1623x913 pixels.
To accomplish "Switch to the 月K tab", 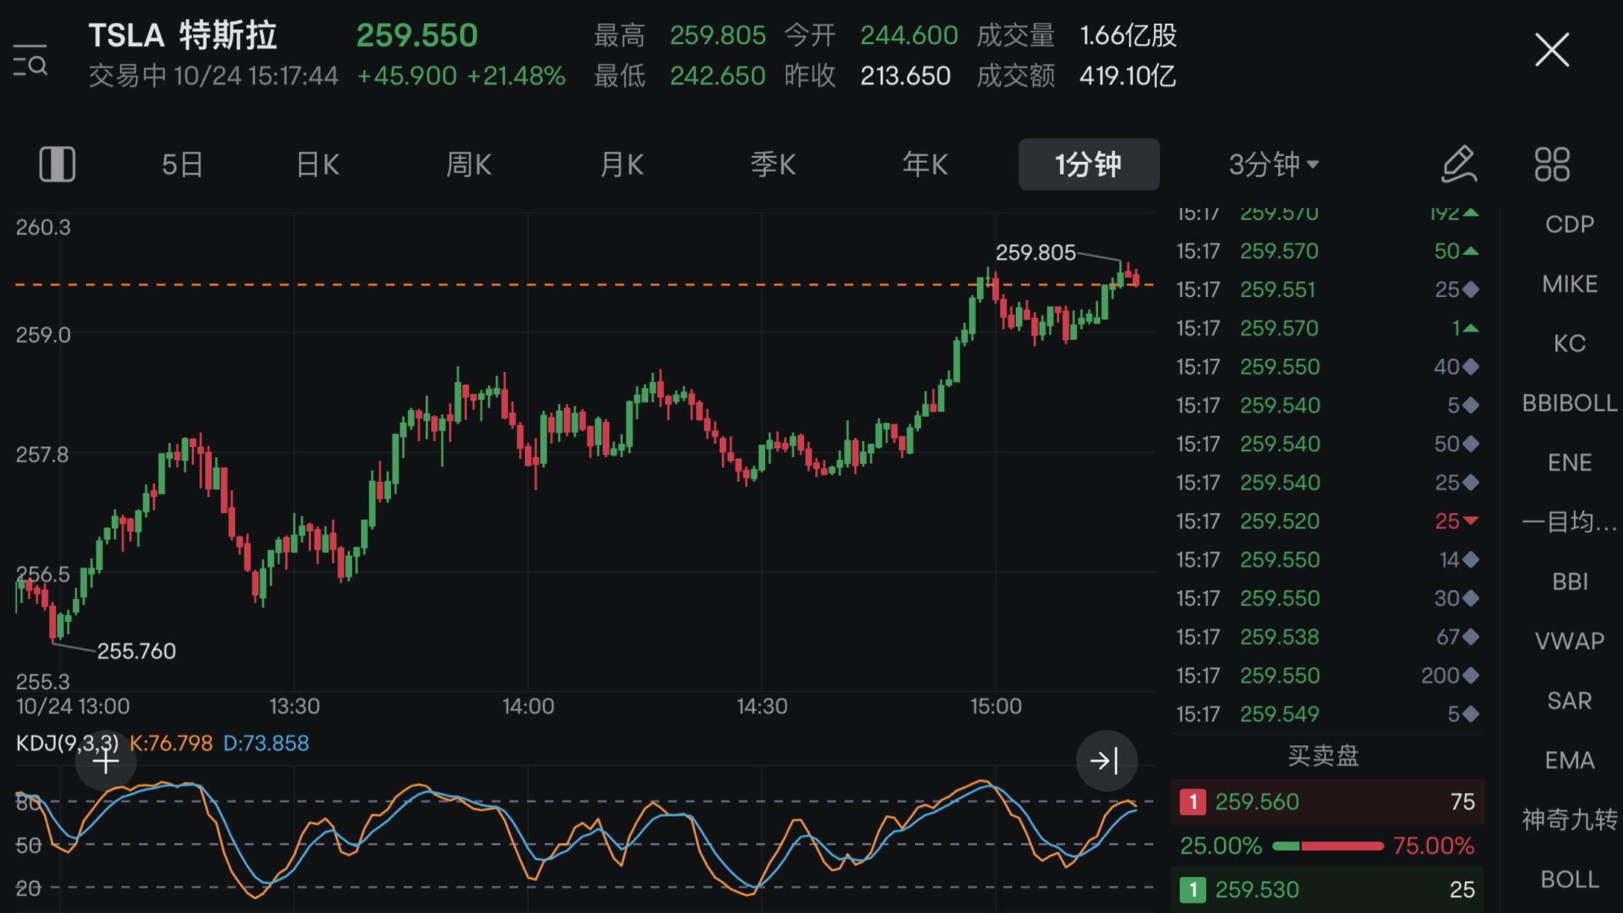I will (622, 164).
